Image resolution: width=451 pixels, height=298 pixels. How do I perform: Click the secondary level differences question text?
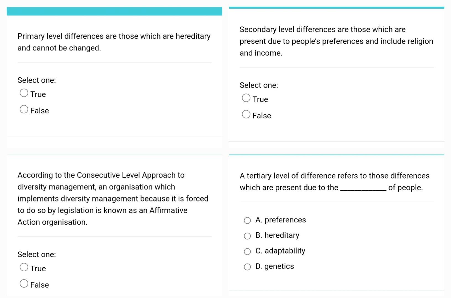pos(336,41)
